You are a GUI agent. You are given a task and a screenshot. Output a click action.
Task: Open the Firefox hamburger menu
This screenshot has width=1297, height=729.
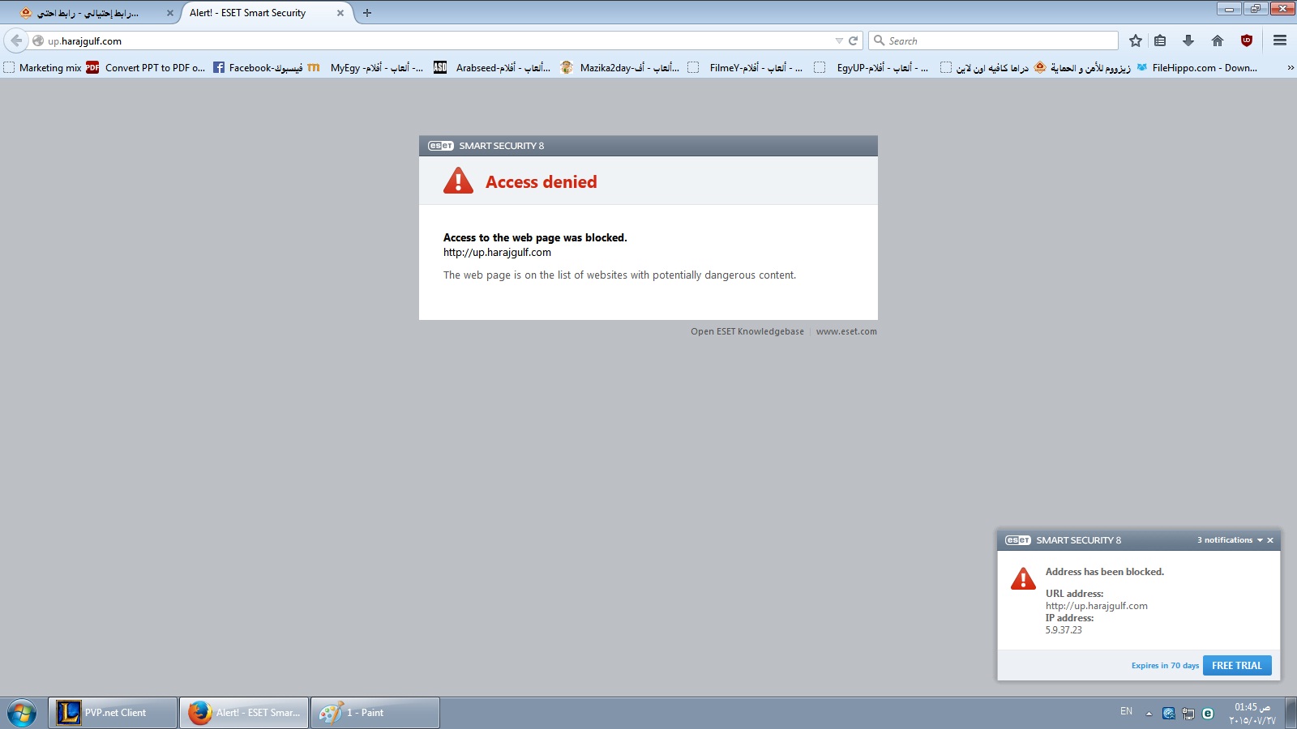coord(1280,40)
